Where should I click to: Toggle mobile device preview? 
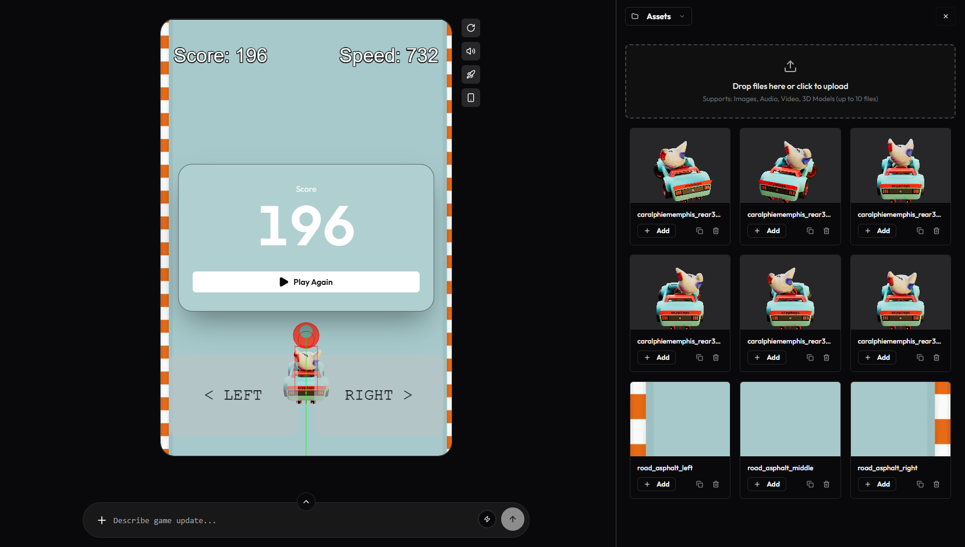click(x=471, y=98)
